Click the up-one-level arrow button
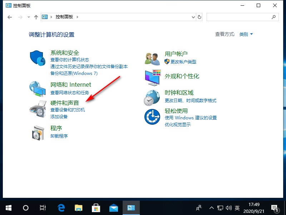This screenshot has width=286, height=215. point(36,17)
